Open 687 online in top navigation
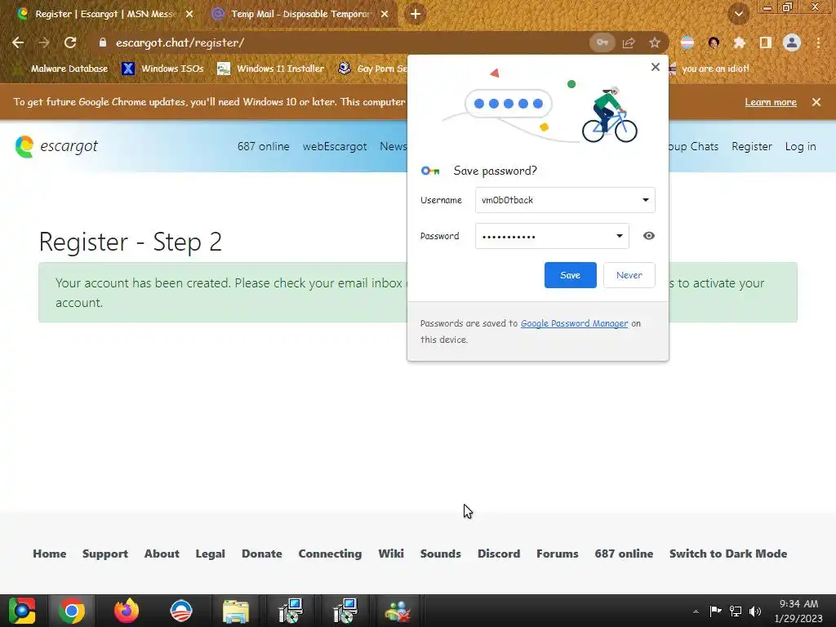 pos(264,146)
